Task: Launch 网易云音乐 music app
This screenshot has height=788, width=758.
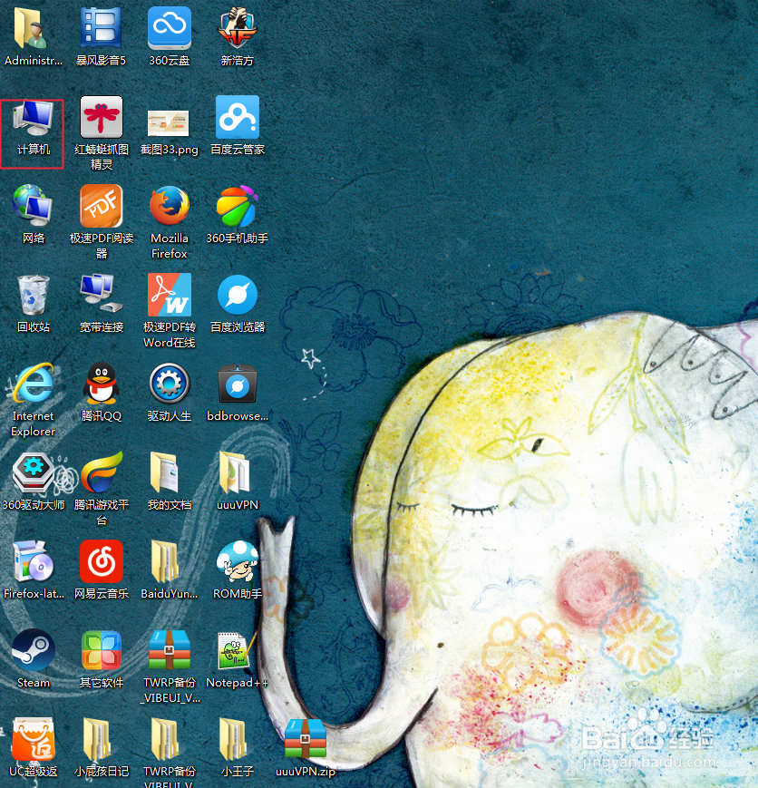Action: coord(101,561)
